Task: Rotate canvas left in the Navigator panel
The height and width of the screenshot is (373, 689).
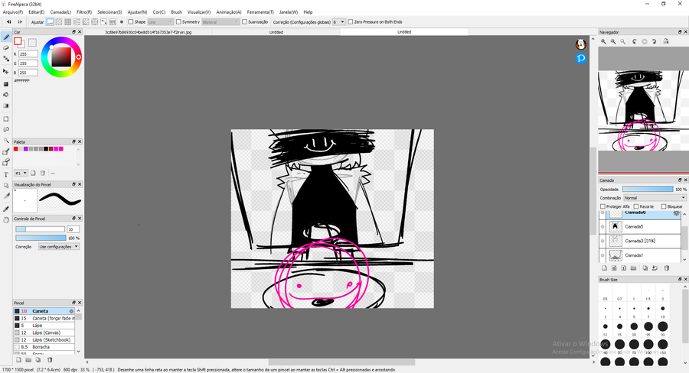Action: pyautogui.click(x=635, y=41)
